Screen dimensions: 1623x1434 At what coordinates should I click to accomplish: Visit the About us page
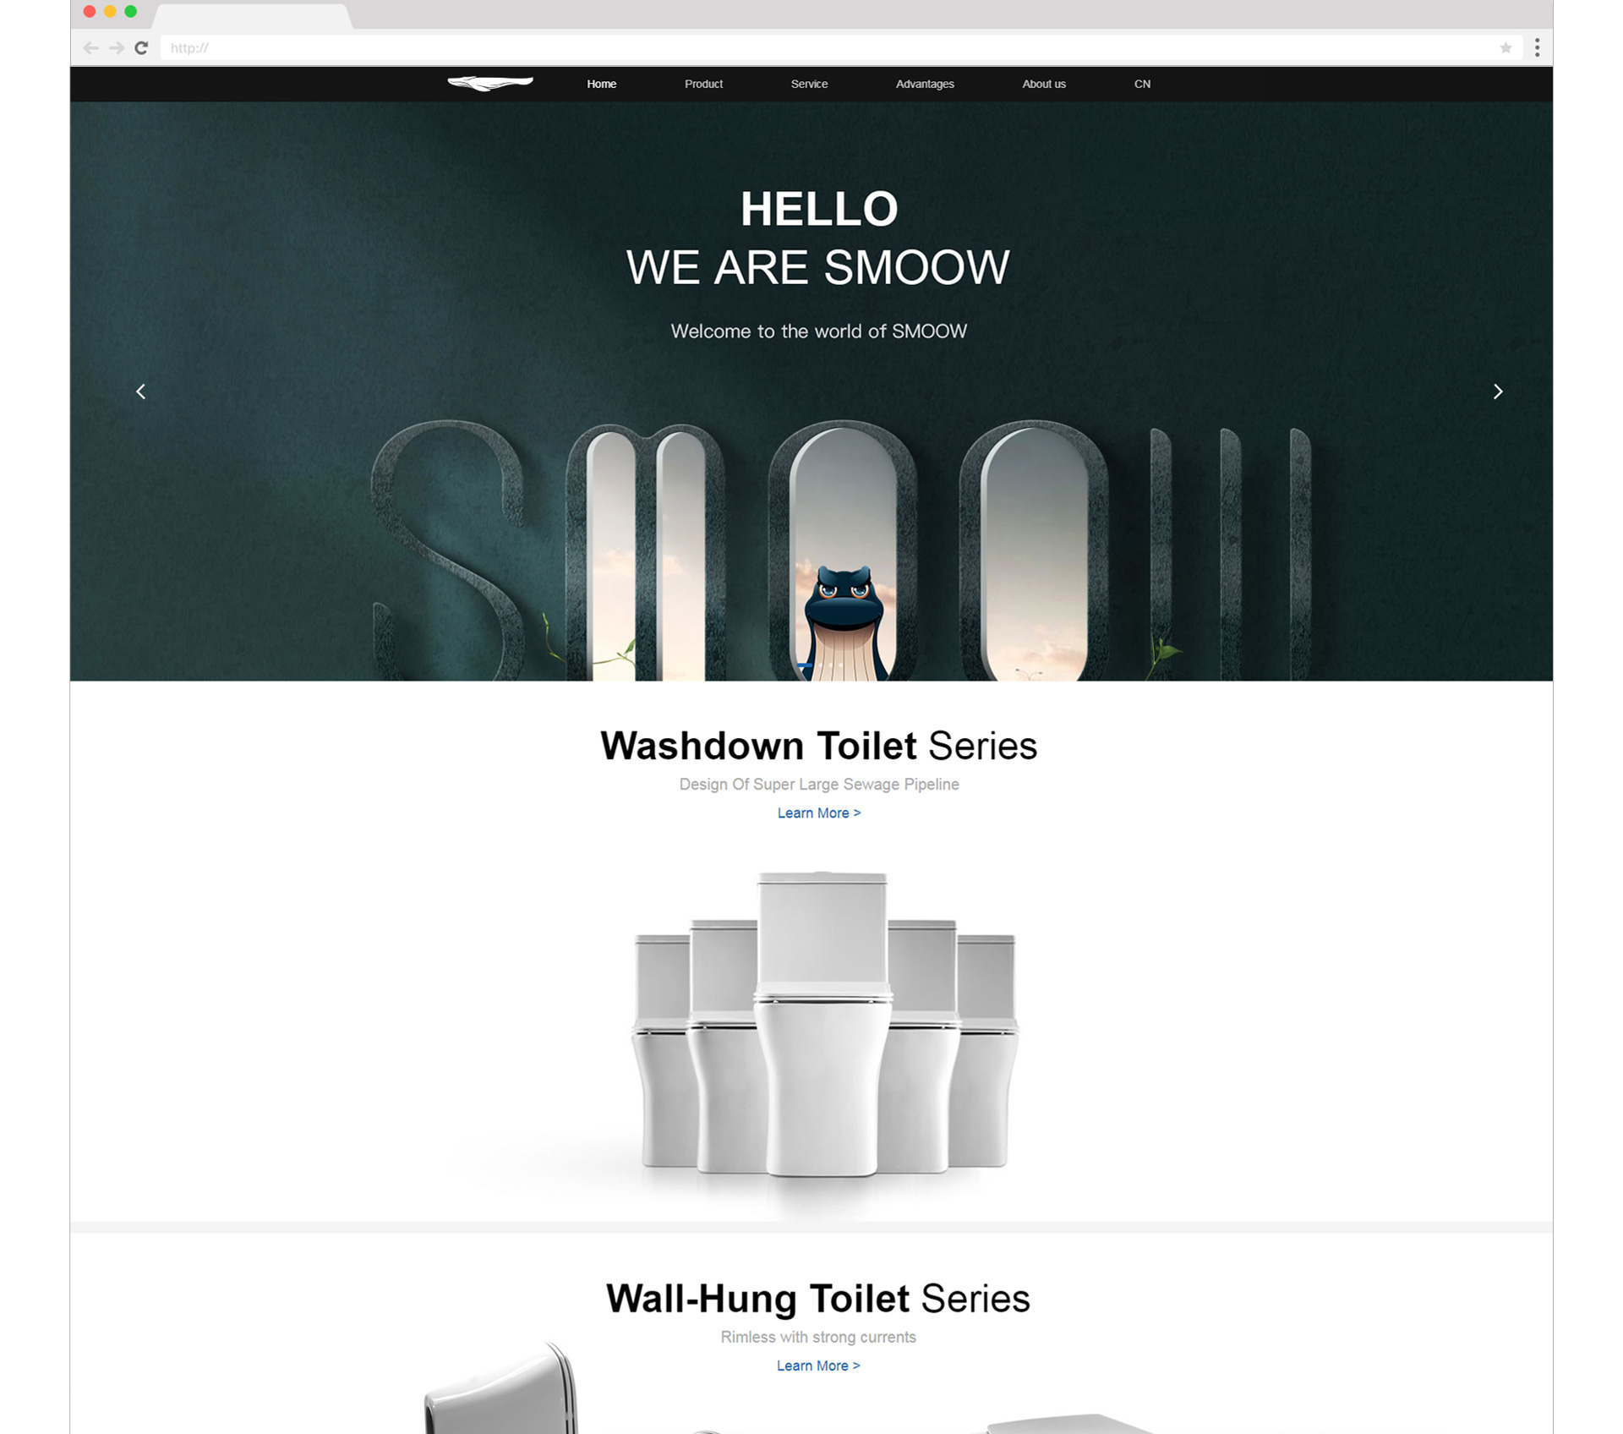pyautogui.click(x=1044, y=84)
